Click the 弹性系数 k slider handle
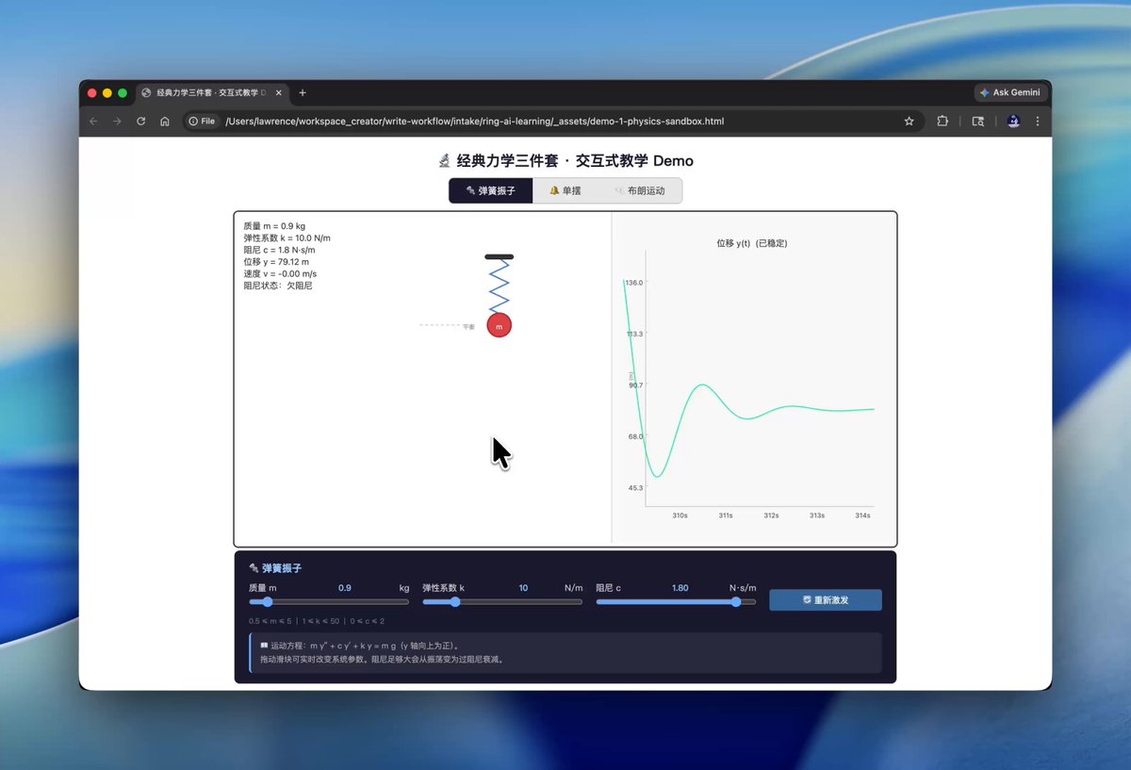The width and height of the screenshot is (1131, 770). pos(455,601)
